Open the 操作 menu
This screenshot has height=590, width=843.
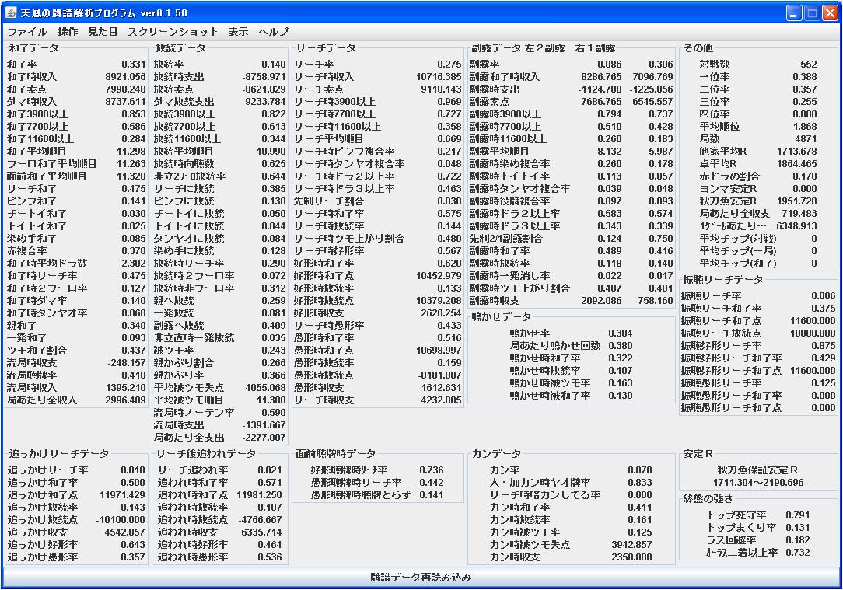(x=68, y=32)
